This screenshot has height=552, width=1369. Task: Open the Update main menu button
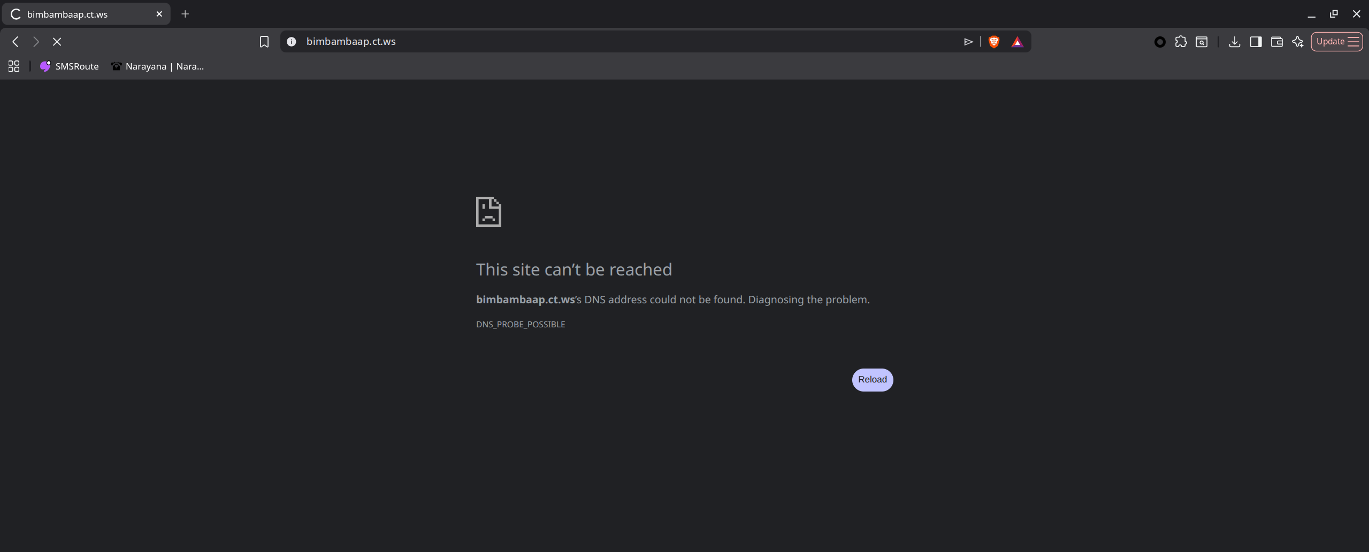(1337, 42)
